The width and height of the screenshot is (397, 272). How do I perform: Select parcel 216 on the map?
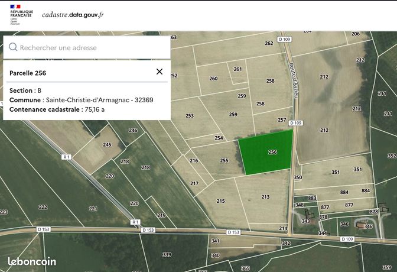(x=194, y=160)
